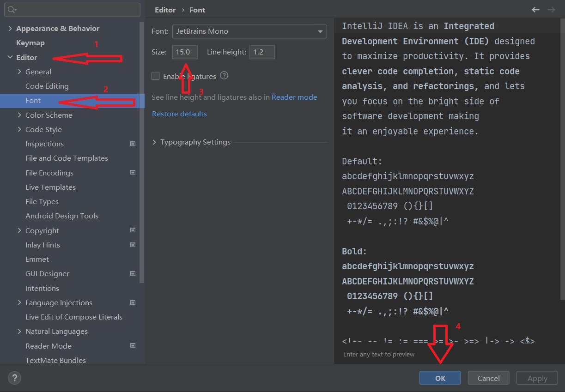Click the ligatures help question icon
Image resolution: width=565 pixels, height=392 pixels.
coord(225,76)
